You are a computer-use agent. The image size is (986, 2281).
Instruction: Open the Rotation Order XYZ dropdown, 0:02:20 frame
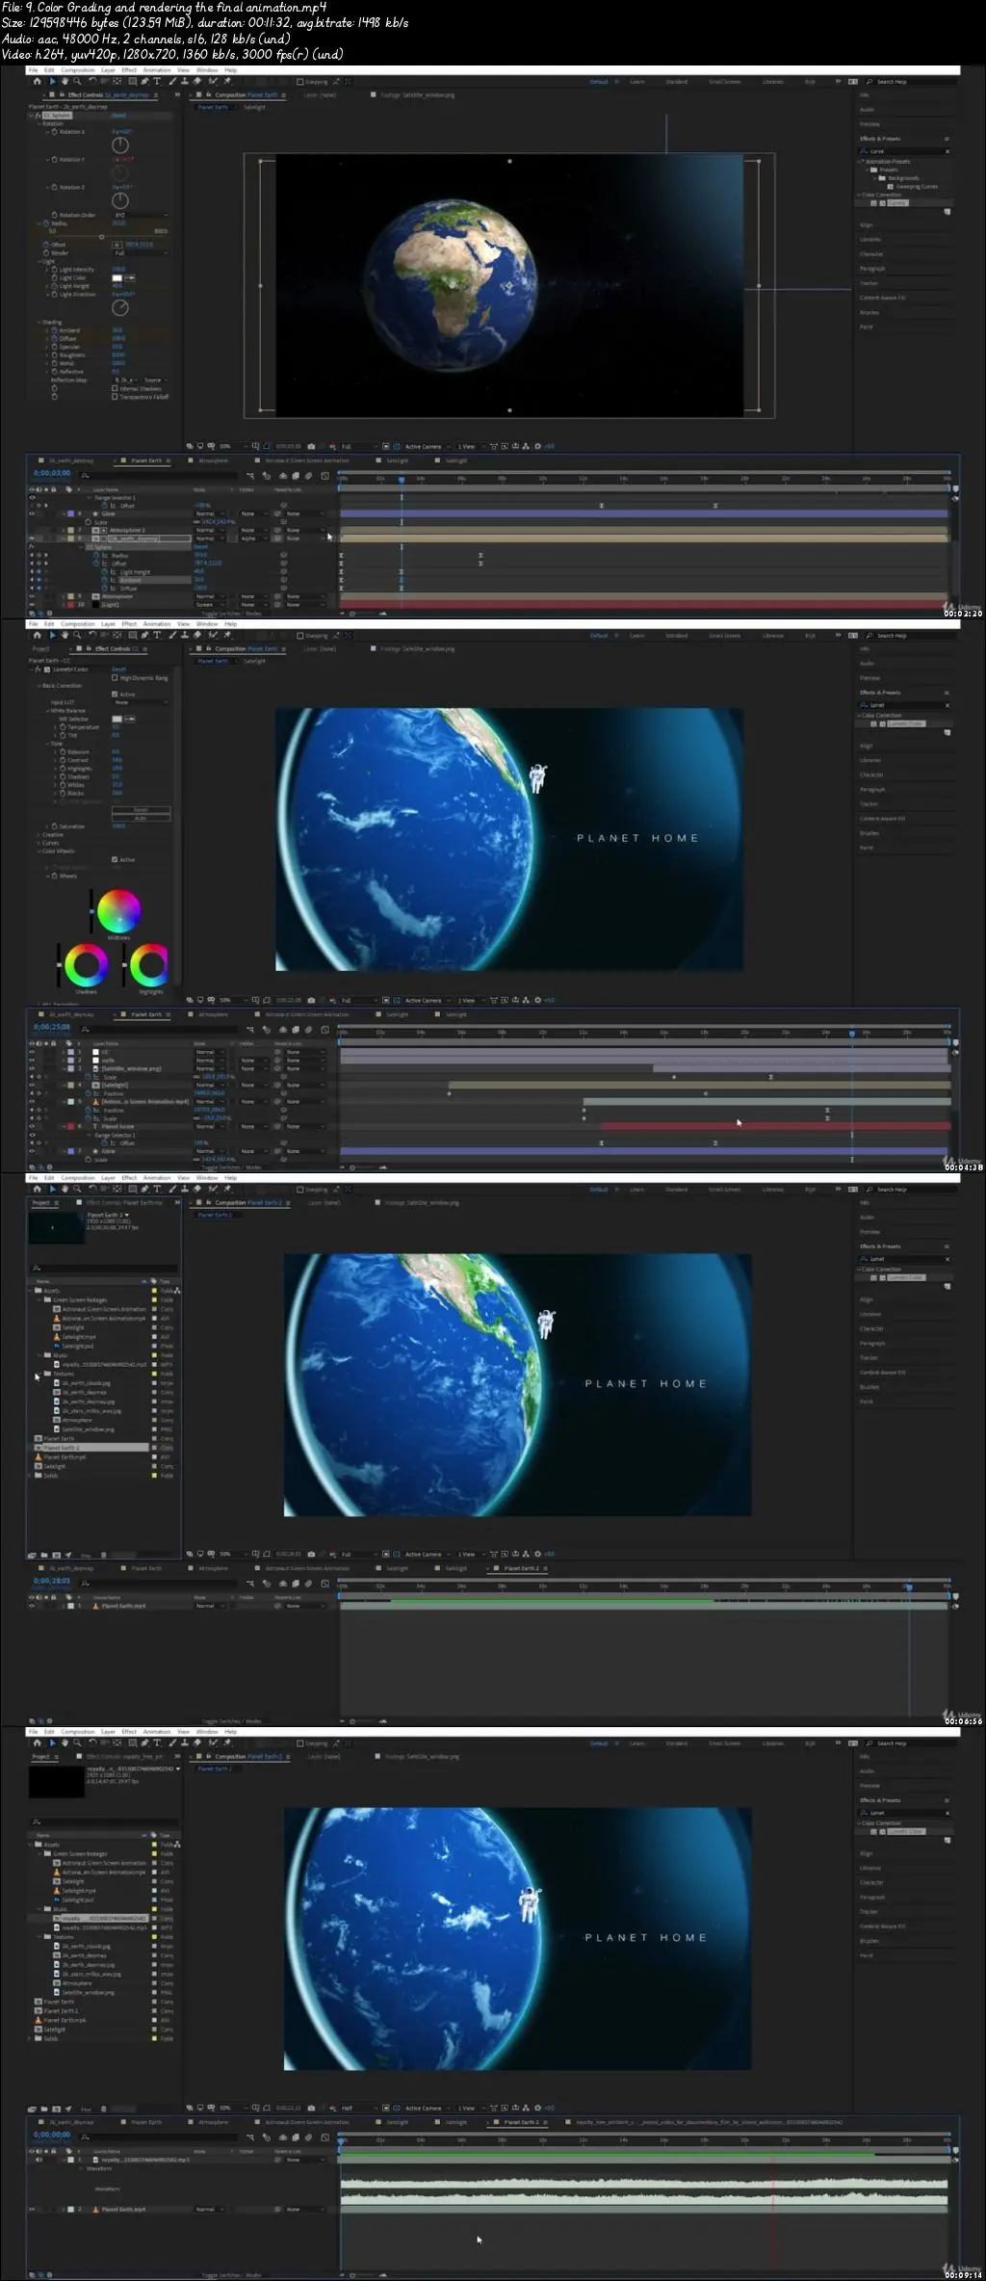pos(141,215)
